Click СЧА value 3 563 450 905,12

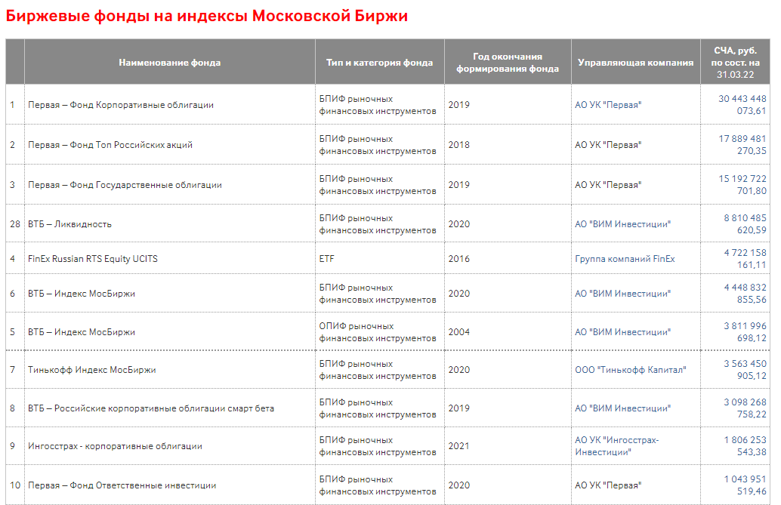[745, 370]
